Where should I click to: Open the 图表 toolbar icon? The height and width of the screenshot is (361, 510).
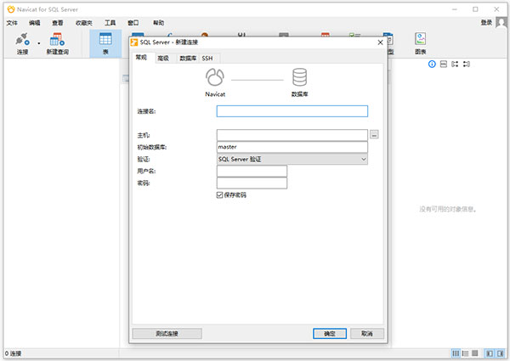pos(420,43)
